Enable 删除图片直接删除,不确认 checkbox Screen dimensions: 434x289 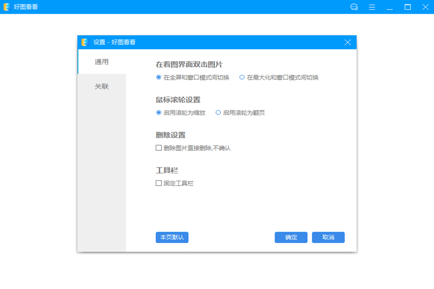click(159, 148)
